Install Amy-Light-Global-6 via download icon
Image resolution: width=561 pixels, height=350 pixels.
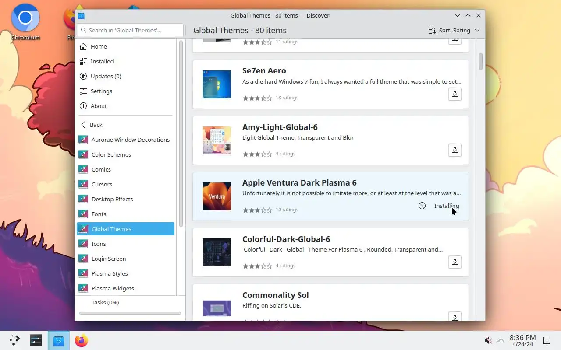tap(455, 150)
